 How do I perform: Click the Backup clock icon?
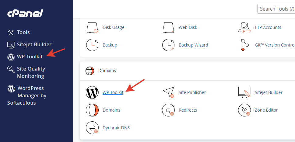(92, 45)
